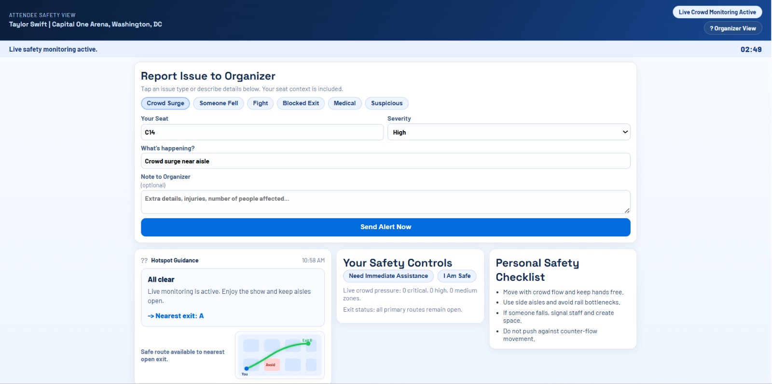The image size is (772, 384).
Task: Click the Note to Organizer textarea
Action: click(386, 202)
